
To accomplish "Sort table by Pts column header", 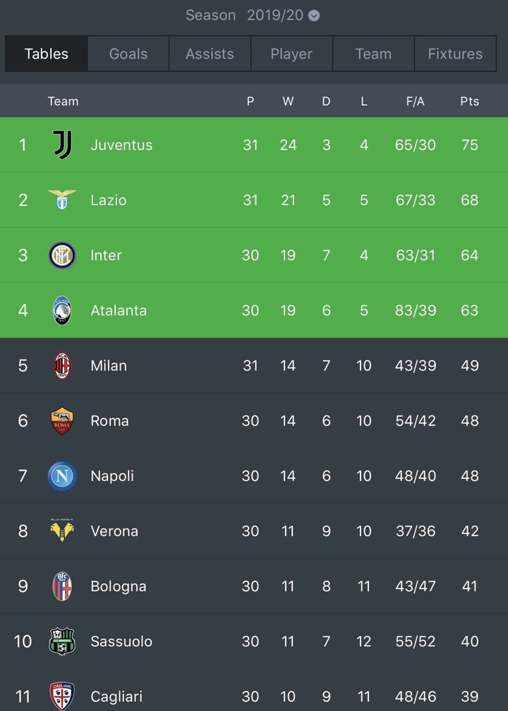I will click(469, 101).
